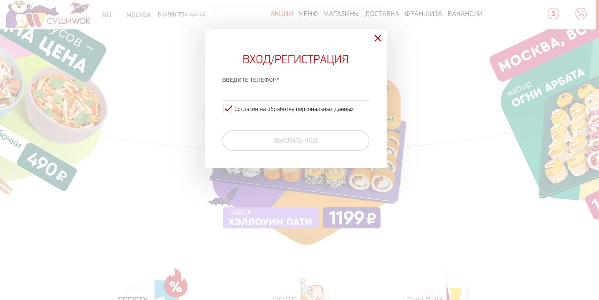
Task: Close the login registration dialog
Action: tap(378, 38)
